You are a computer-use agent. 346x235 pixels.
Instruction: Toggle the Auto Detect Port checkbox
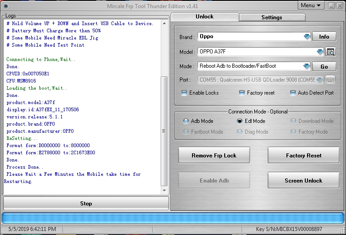(293, 93)
